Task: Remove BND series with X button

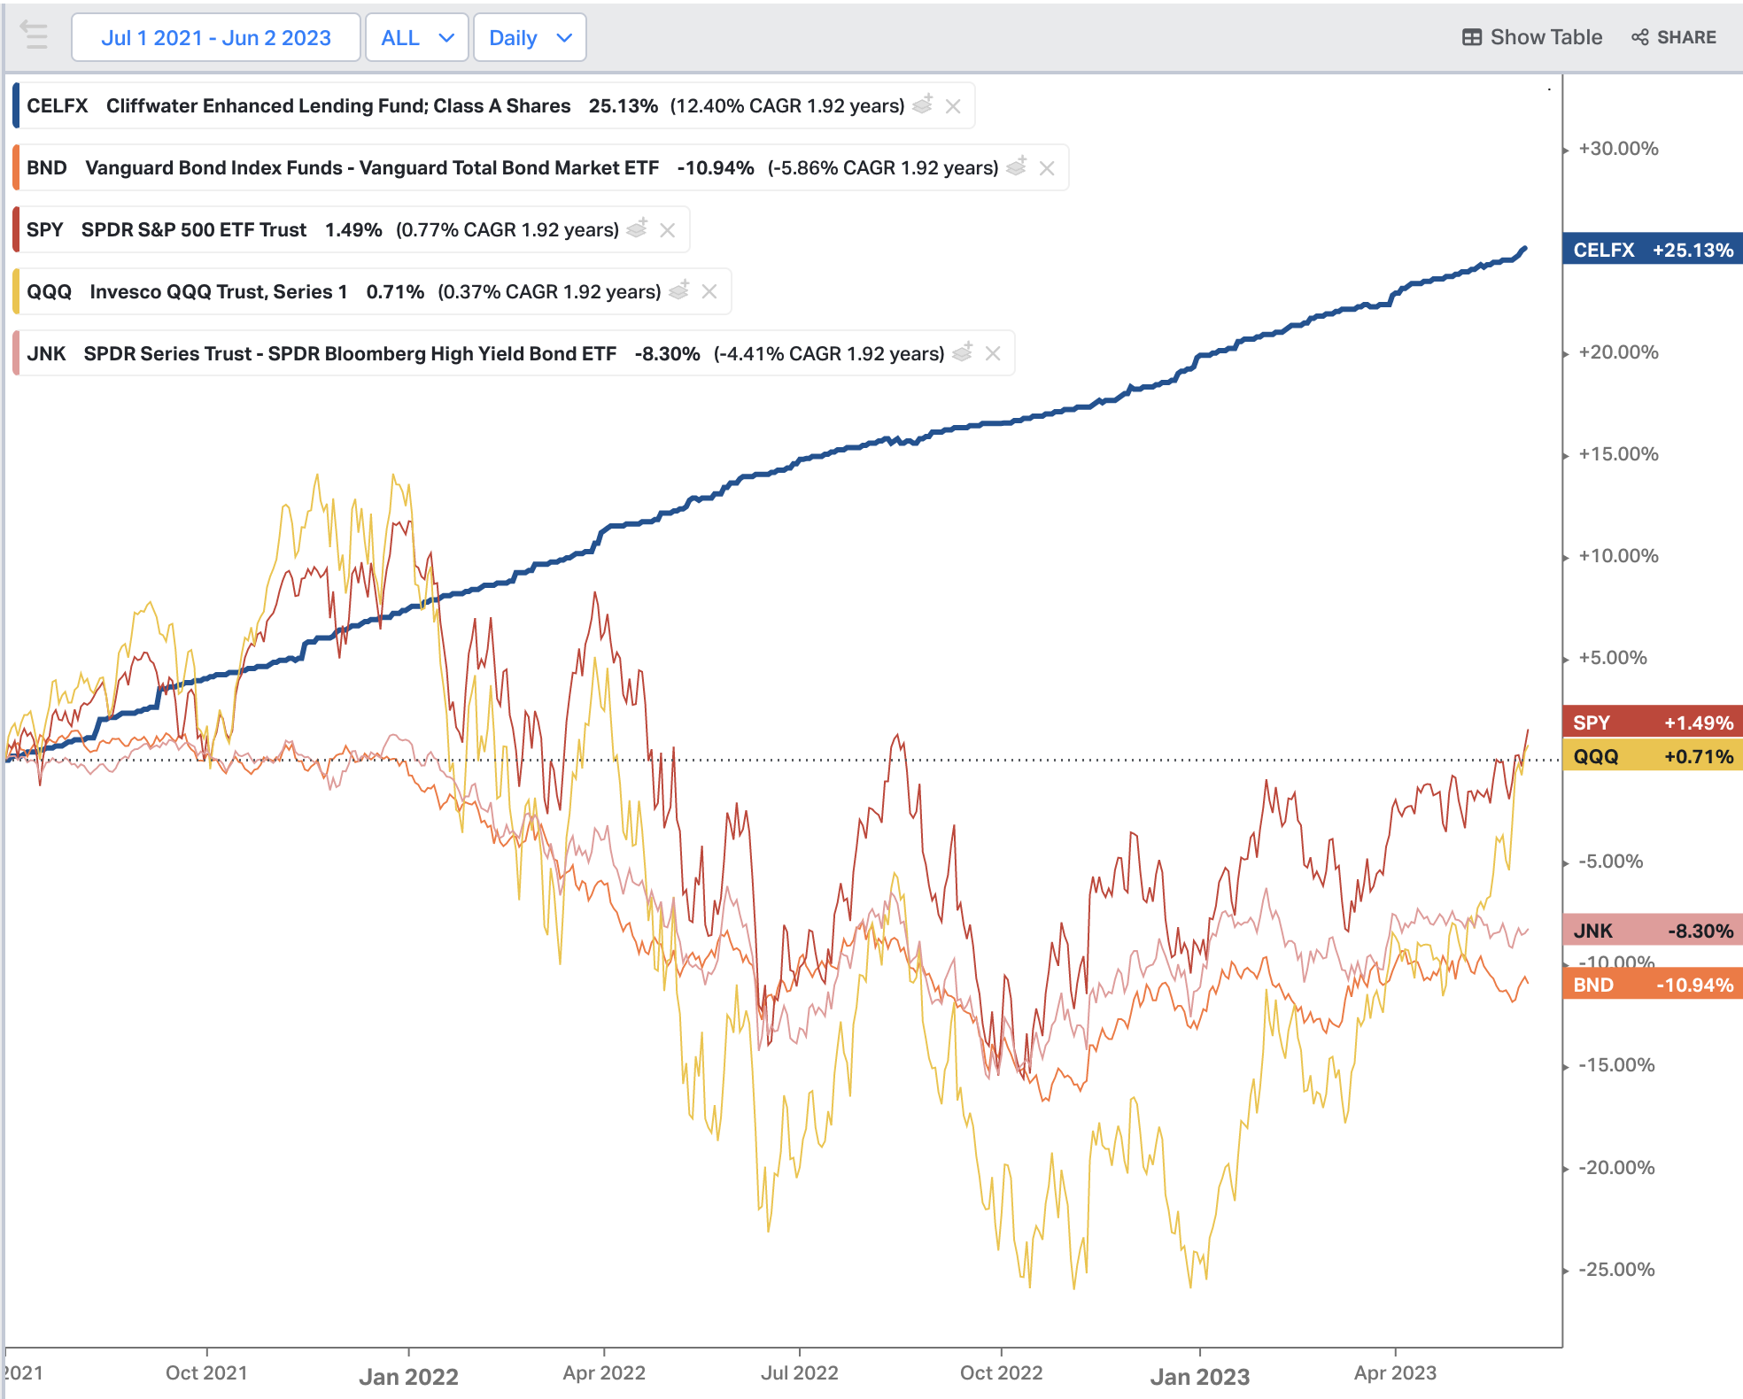Action: pos(1047,168)
